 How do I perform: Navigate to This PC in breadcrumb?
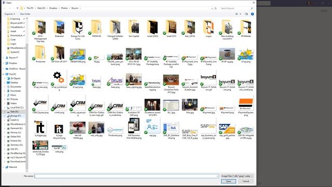point(30,8)
